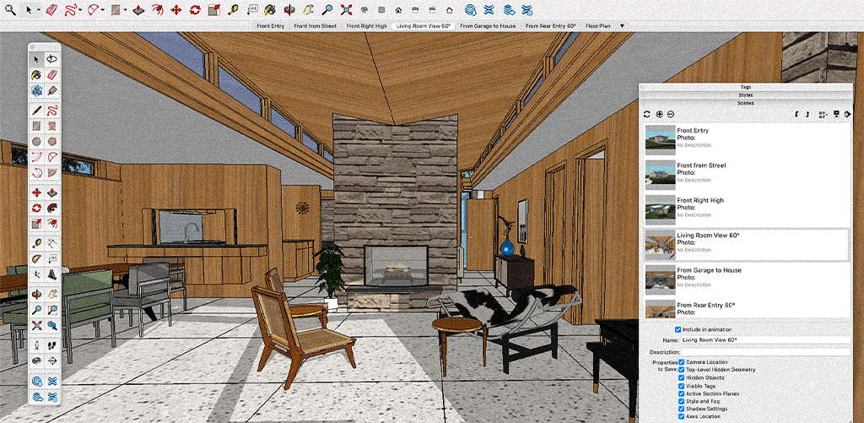
Task: Disable the Shadow Settings checkbox
Action: [682, 407]
